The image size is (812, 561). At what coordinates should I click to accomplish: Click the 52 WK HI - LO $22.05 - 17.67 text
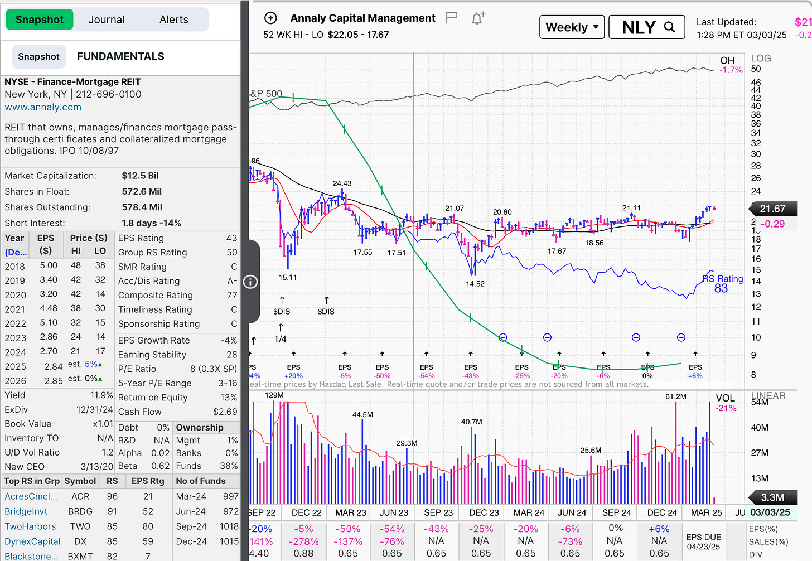click(x=326, y=35)
